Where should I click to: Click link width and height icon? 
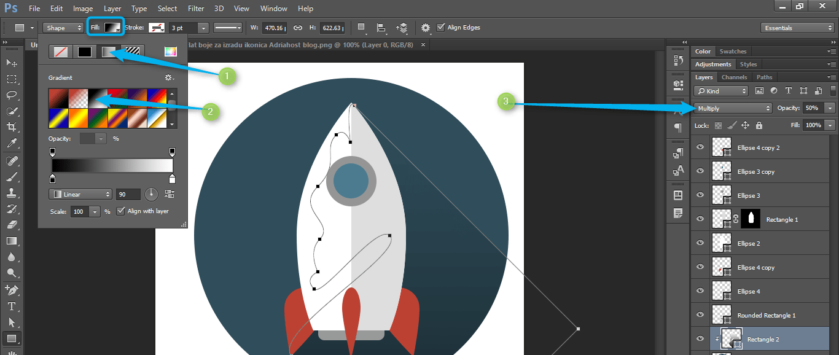298,28
